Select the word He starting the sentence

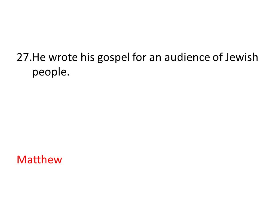(39, 57)
